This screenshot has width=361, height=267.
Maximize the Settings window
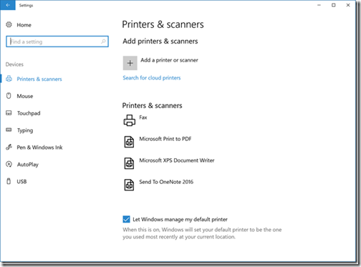pyautogui.click(x=334, y=5)
